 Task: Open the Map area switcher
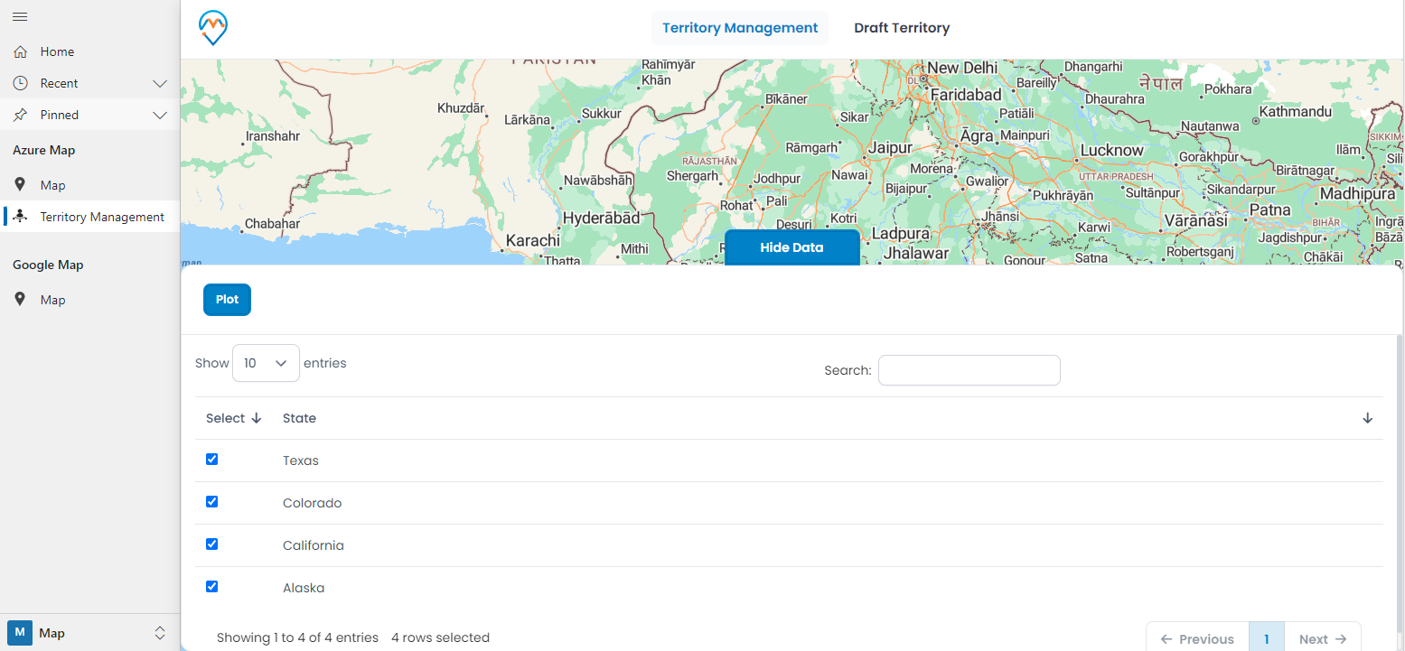(160, 633)
